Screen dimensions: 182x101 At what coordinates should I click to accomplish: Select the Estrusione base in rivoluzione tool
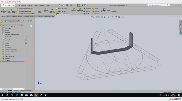pos(11,11)
